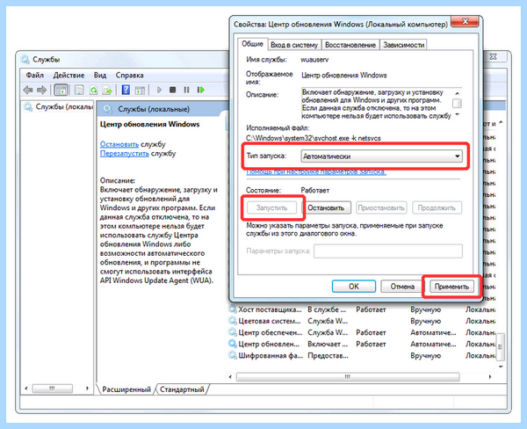Click the Start service play icon
527x429 pixels.
pyautogui.click(x=159, y=90)
